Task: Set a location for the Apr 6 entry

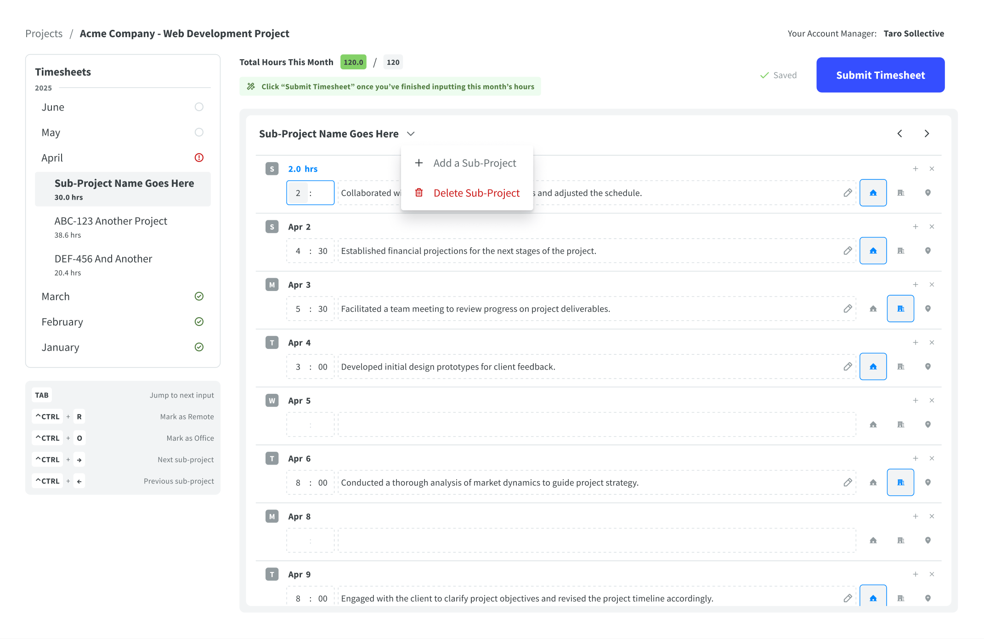Action: [927, 482]
